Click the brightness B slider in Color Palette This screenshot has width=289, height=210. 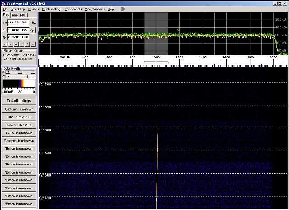(19, 71)
